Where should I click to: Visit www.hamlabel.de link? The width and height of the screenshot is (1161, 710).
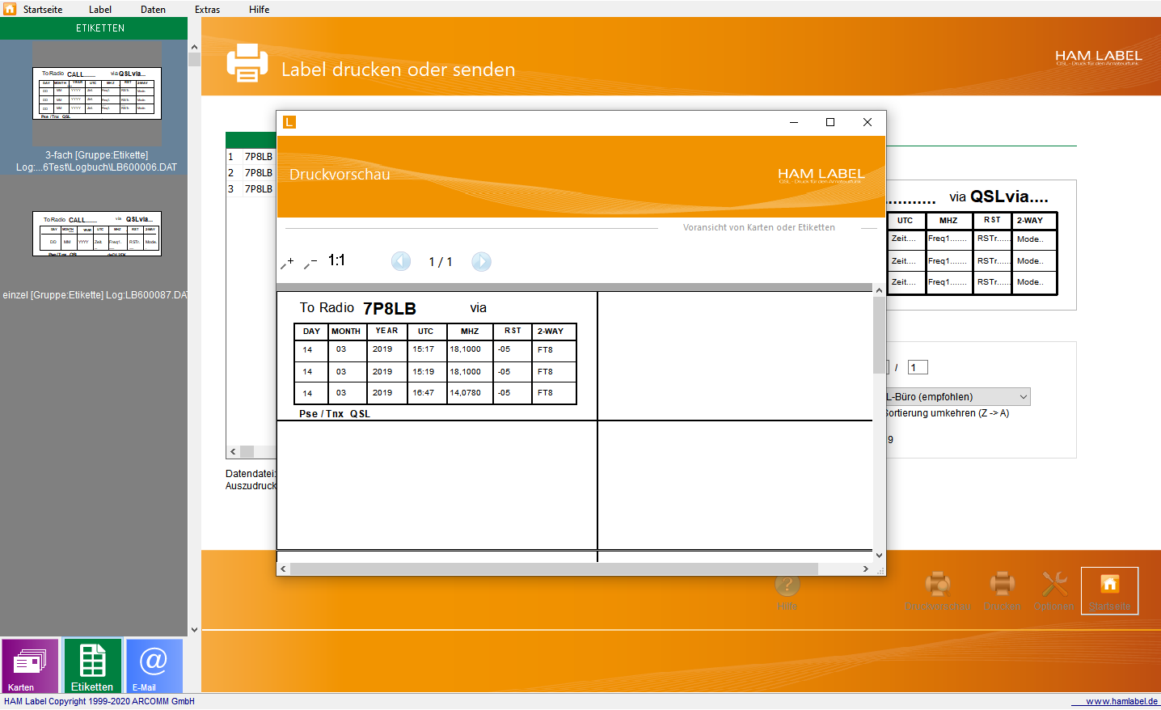tap(1121, 701)
